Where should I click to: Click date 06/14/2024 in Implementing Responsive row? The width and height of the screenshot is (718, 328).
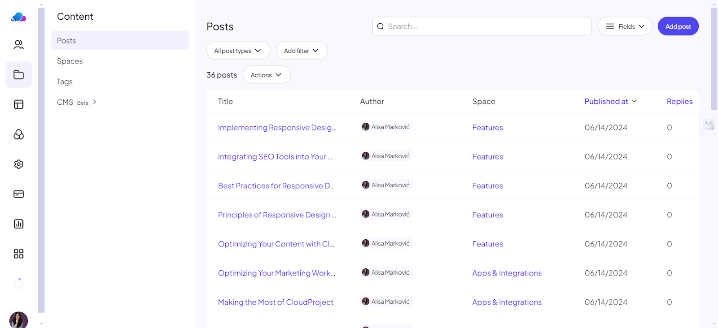click(x=606, y=127)
